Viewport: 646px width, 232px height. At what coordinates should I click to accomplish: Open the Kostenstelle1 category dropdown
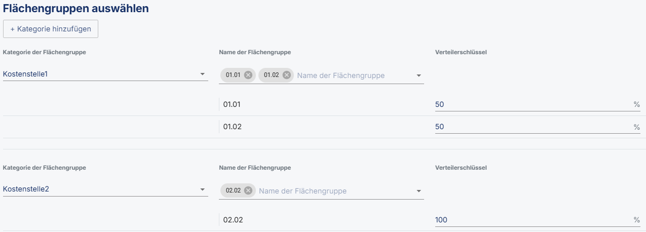tap(203, 74)
